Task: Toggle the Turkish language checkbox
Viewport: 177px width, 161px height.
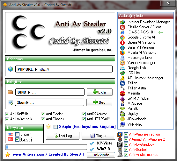Action: pos(18,139)
